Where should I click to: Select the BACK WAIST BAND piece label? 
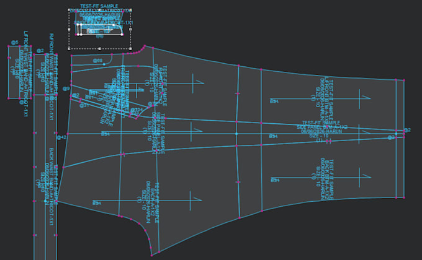[51, 186]
